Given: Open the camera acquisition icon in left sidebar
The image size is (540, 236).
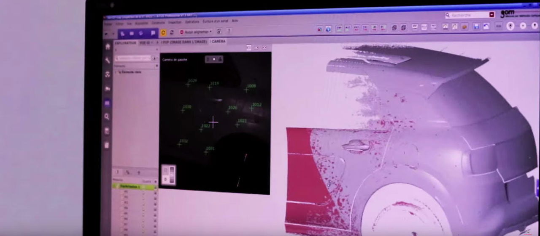Looking at the screenshot, I should coord(108,89).
